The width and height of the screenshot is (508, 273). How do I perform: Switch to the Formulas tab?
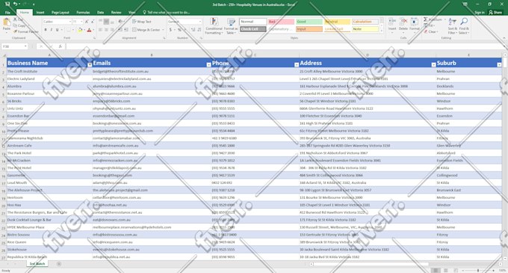(x=83, y=12)
